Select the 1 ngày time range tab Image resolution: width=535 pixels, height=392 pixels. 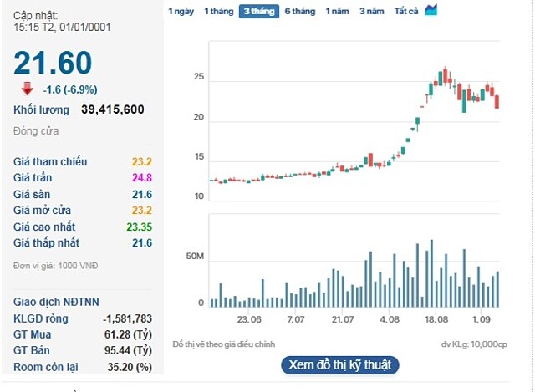coord(181,11)
